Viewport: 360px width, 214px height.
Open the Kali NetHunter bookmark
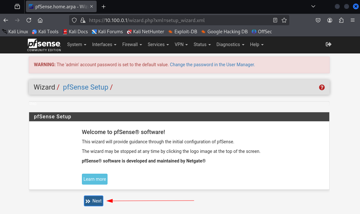145,32
